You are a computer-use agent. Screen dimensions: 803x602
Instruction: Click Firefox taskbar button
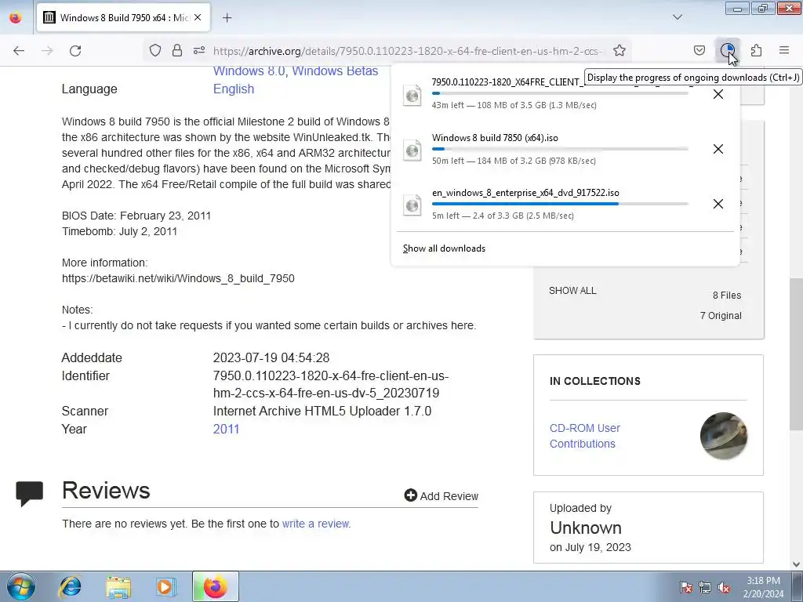pyautogui.click(x=216, y=586)
